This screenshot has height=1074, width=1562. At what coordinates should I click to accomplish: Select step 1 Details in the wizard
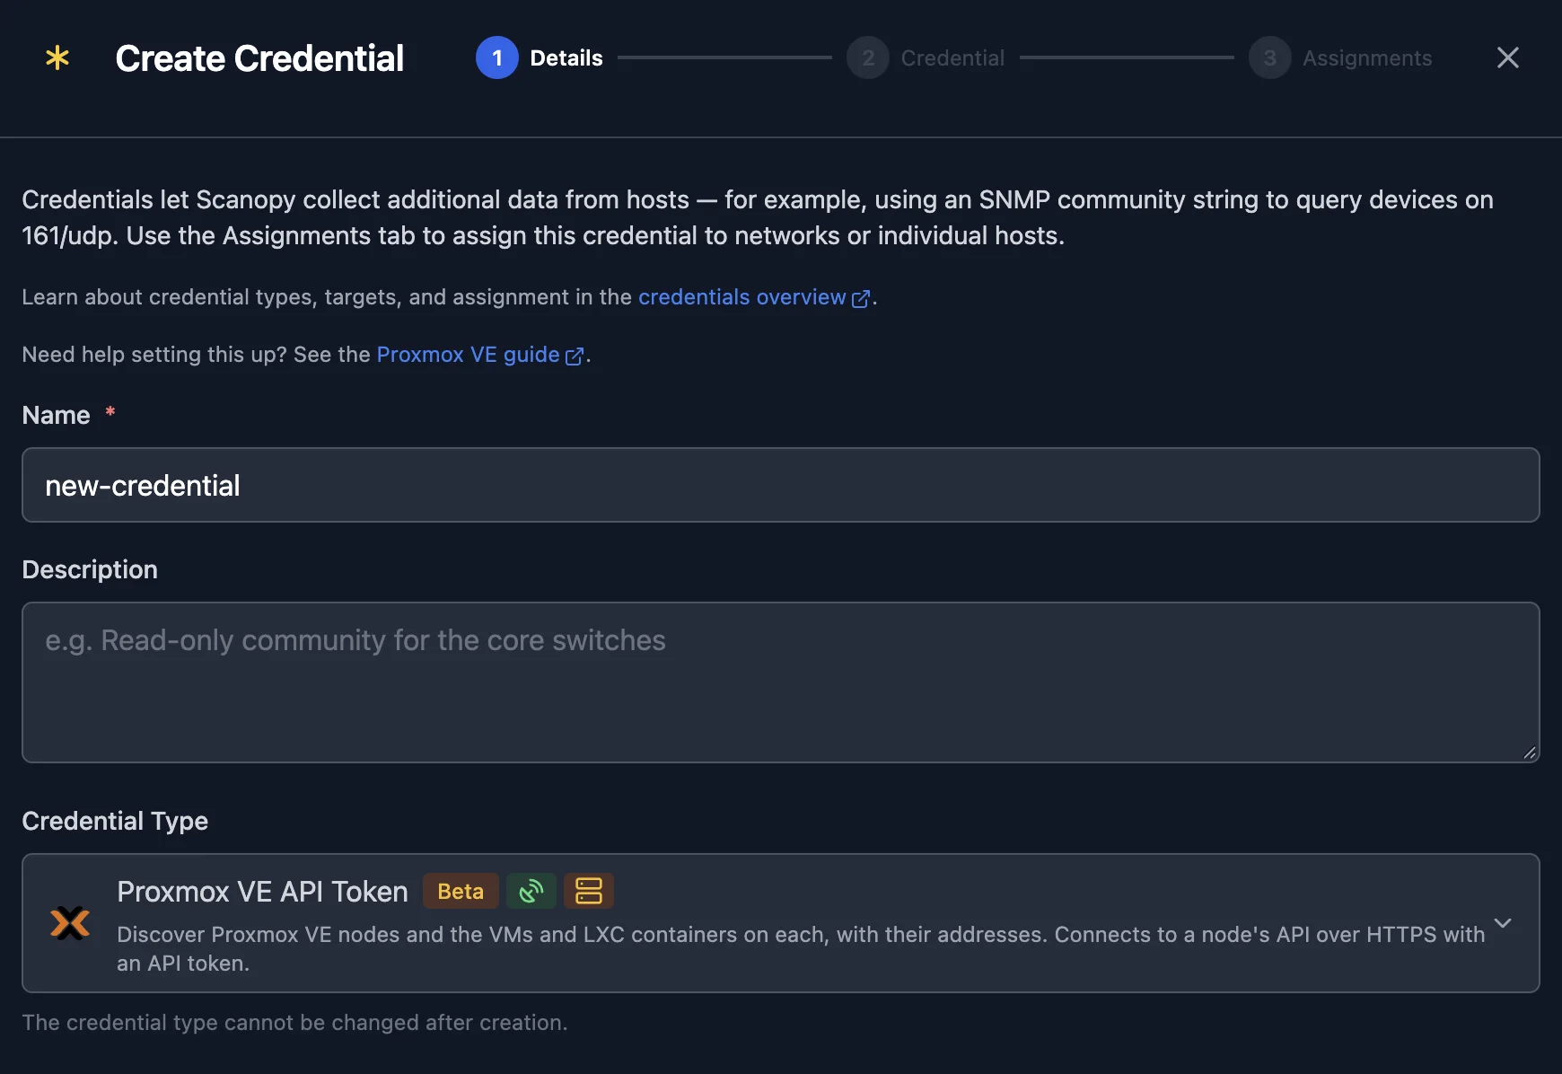540,57
